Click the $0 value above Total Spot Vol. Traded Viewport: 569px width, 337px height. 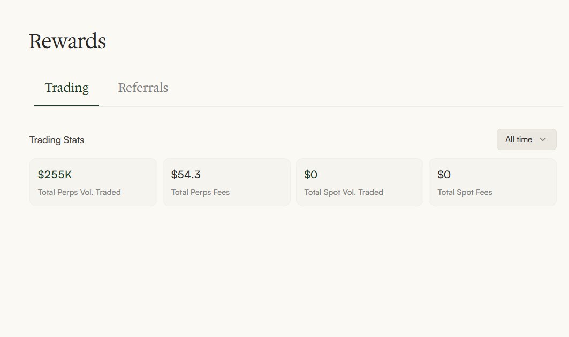(x=310, y=175)
